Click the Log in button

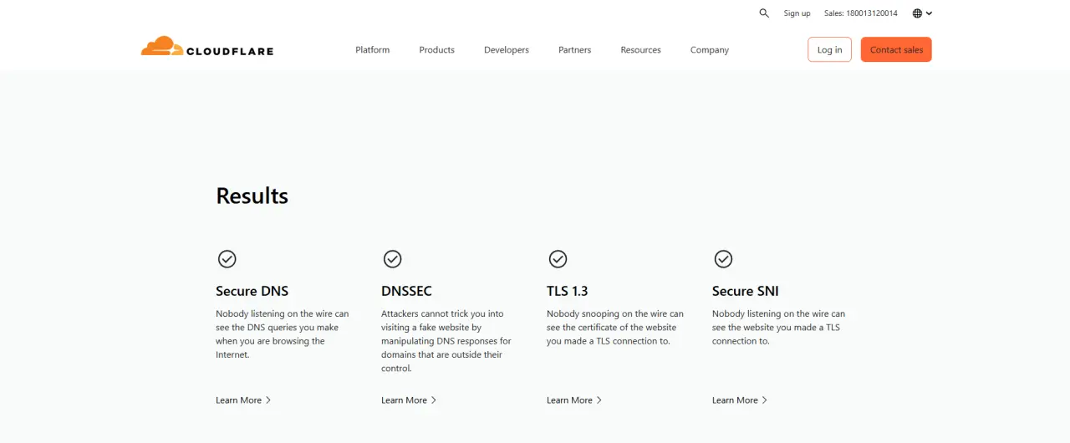click(829, 49)
